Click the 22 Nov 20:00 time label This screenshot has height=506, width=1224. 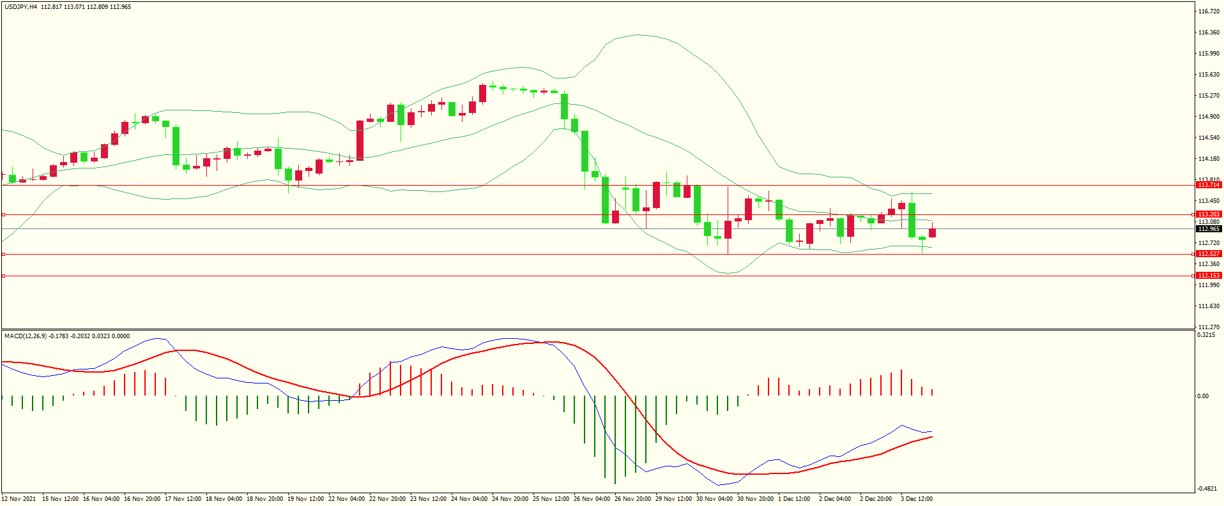pos(387,499)
